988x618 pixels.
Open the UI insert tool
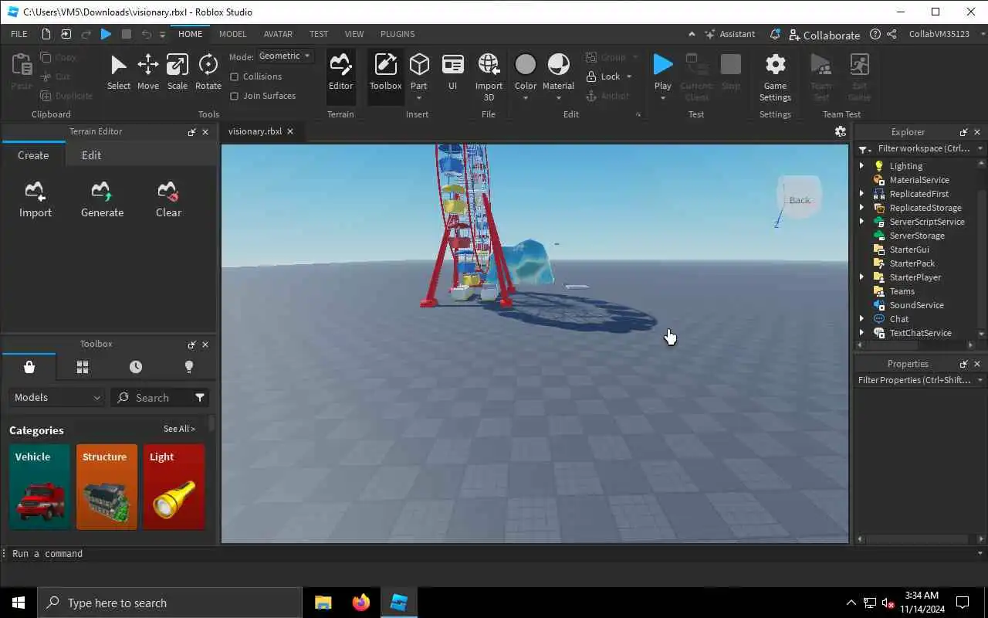[x=452, y=73]
